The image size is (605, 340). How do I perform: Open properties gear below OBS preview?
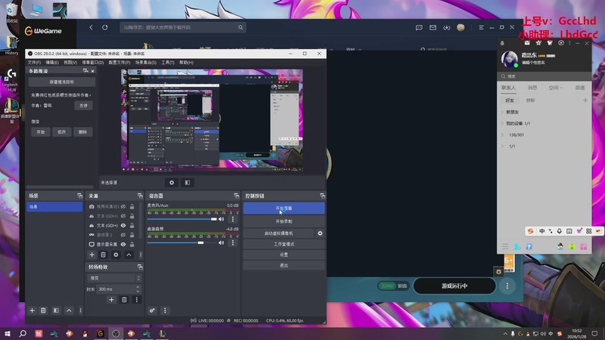pos(172,183)
